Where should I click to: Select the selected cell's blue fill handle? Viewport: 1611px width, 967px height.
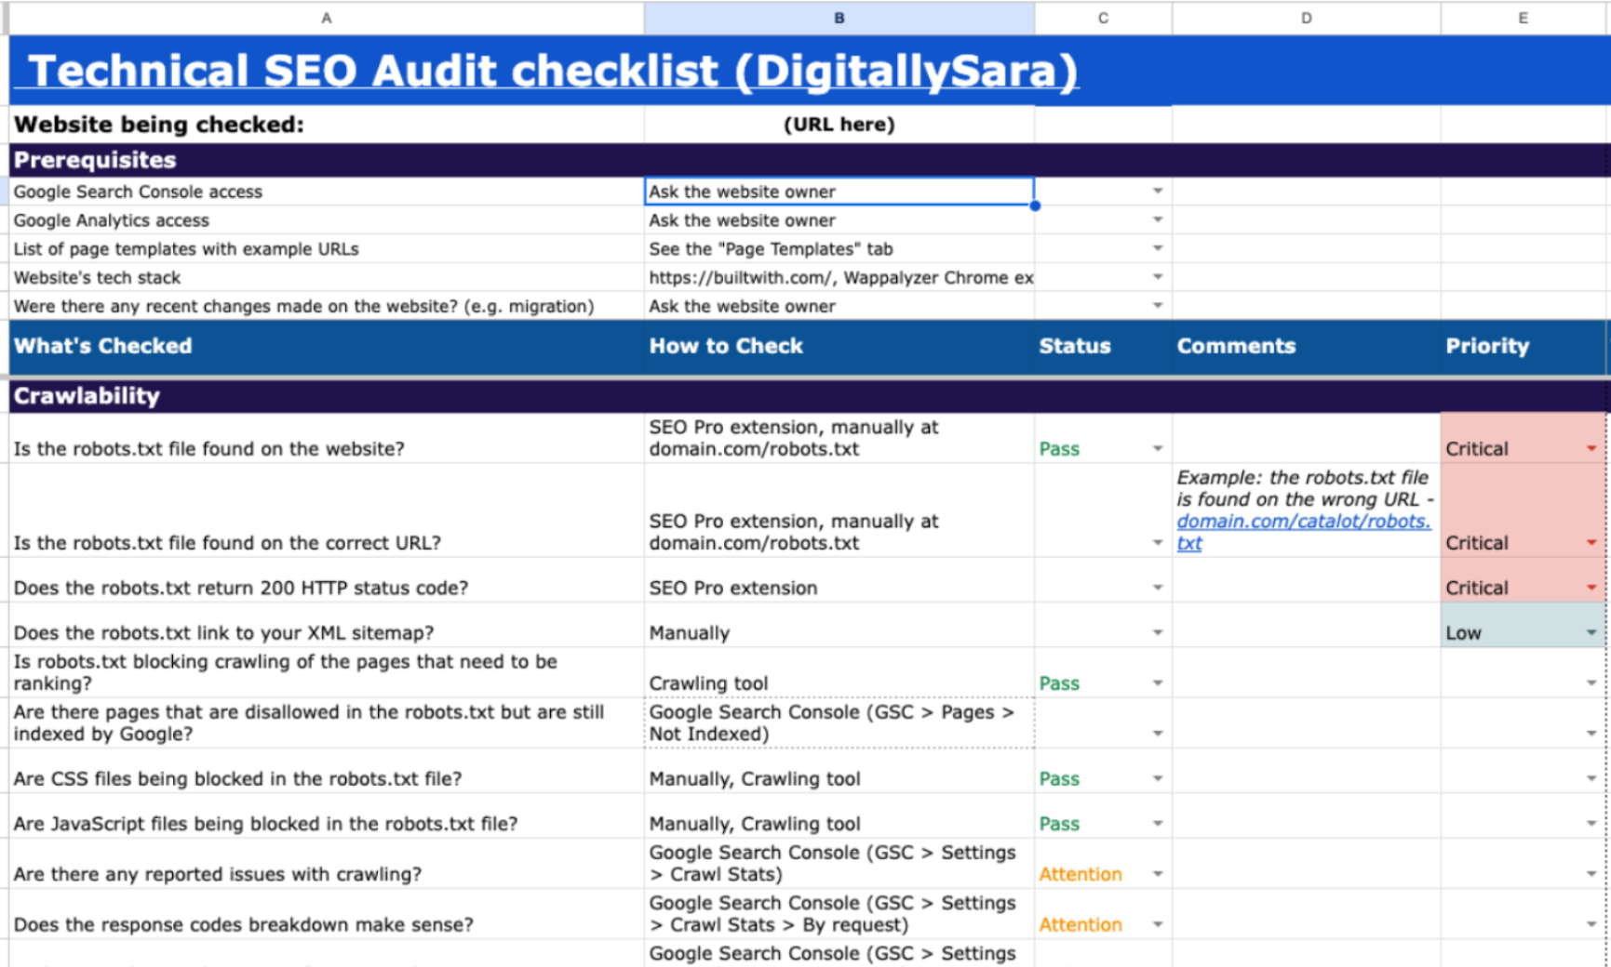1035,205
